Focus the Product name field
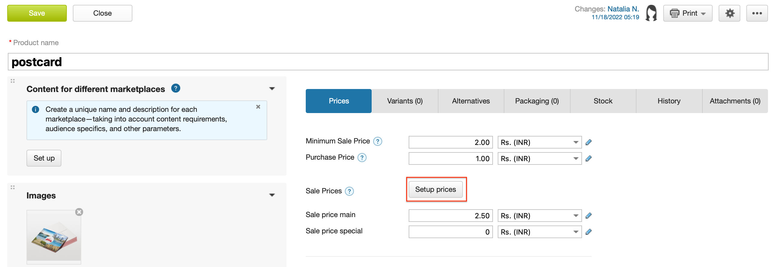Image resolution: width=771 pixels, height=267 pixels. click(388, 62)
